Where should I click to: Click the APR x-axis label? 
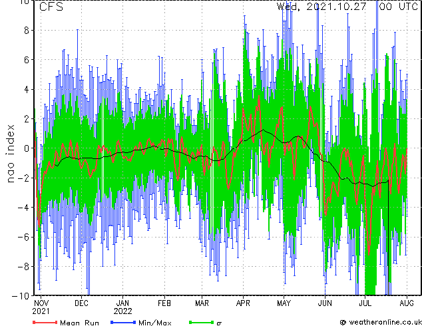tap(243, 303)
